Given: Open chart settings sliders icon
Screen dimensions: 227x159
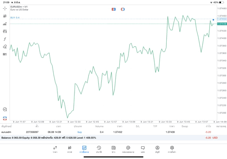Looking at the screenshot, I should (x=5, y=31).
